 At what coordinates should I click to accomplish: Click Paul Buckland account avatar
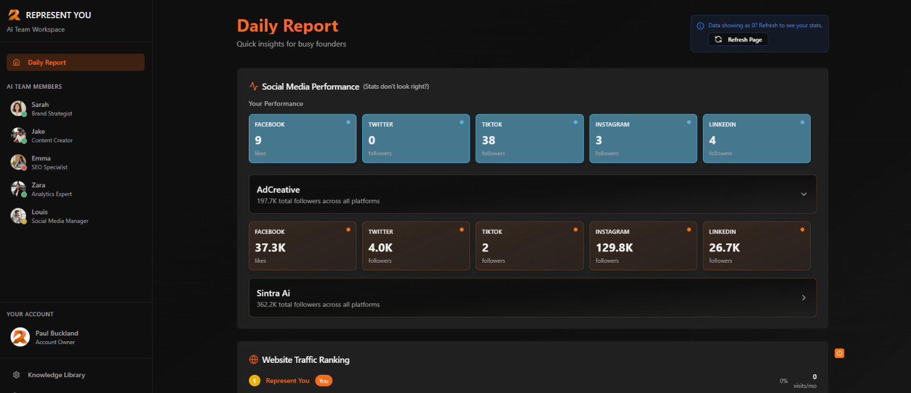tap(20, 337)
